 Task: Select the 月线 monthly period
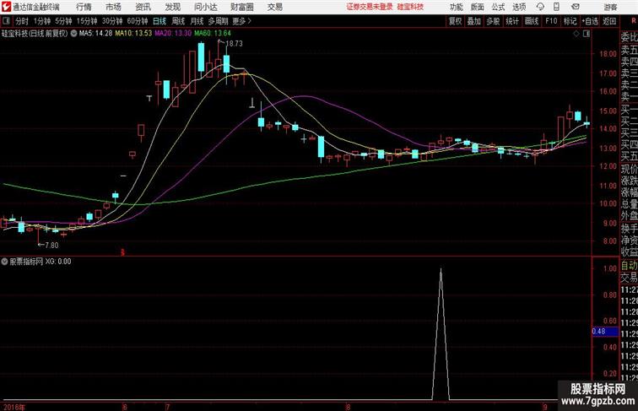pos(197,21)
